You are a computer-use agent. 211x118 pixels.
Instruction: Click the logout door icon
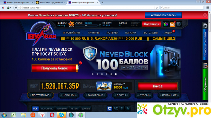coord(179,24)
